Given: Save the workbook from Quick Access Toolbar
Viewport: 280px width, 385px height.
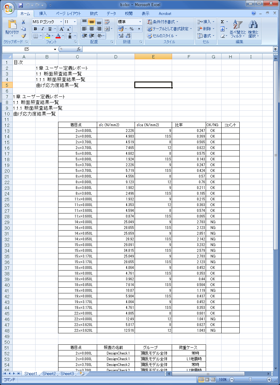Looking at the screenshot, I should pyautogui.click(x=21, y=5).
